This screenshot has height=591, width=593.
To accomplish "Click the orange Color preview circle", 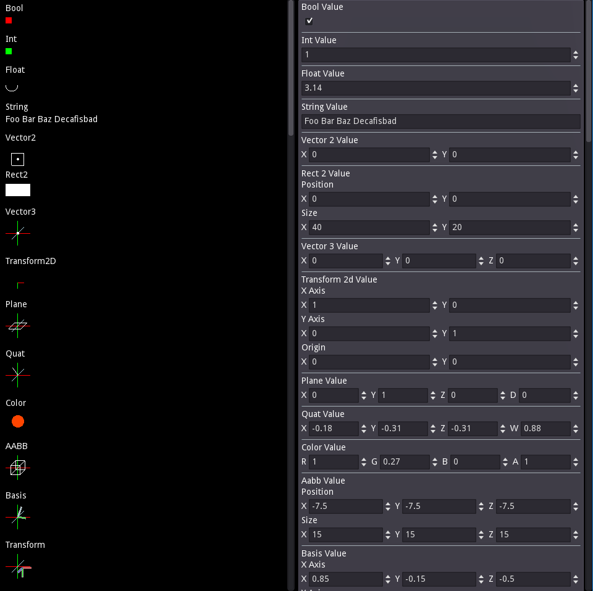I will [x=18, y=421].
